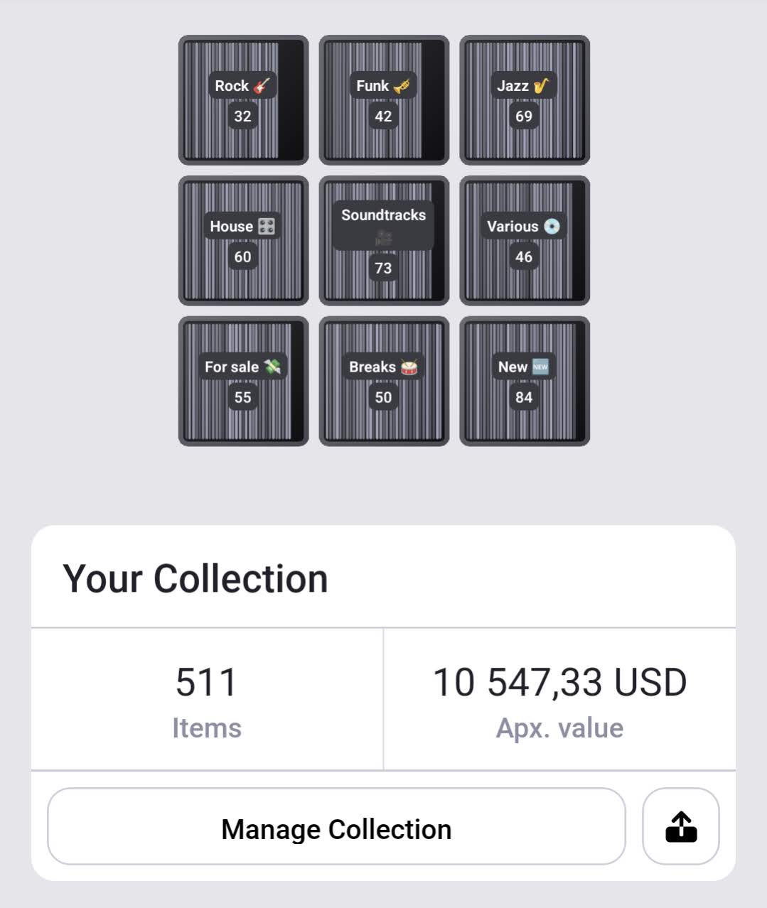Open the For sale crate thumbnail
The height and width of the screenshot is (908, 767).
(x=243, y=382)
